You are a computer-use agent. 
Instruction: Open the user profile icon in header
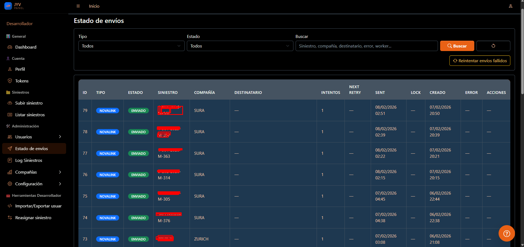[x=510, y=6]
